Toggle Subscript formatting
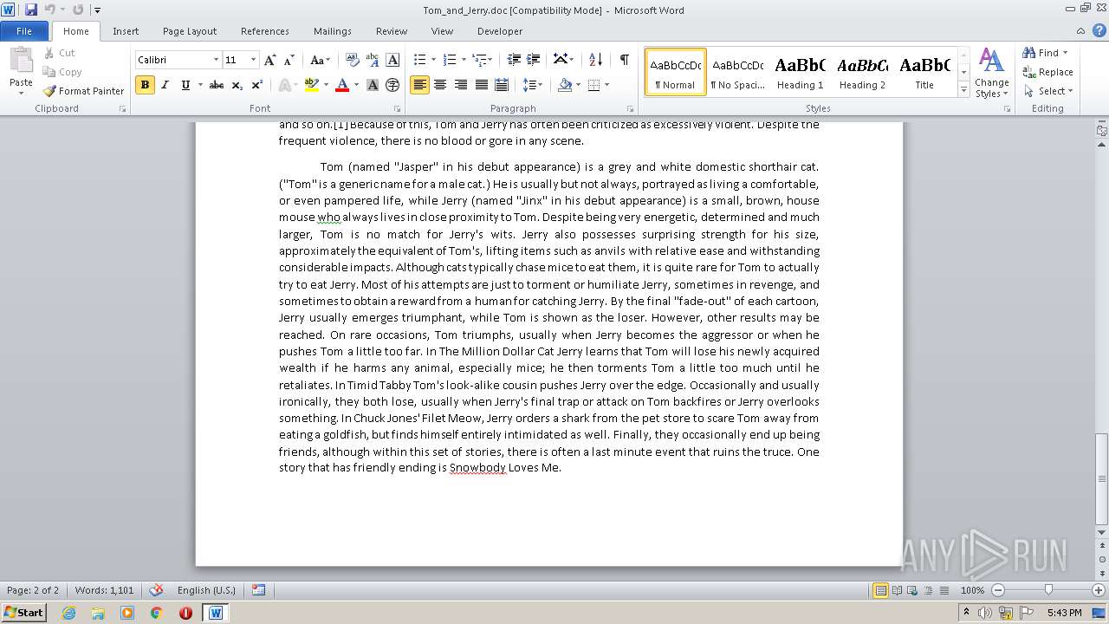Viewport: 1109px width, 624px height. coord(237,85)
